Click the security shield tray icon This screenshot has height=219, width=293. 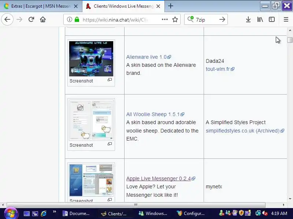click(x=241, y=213)
